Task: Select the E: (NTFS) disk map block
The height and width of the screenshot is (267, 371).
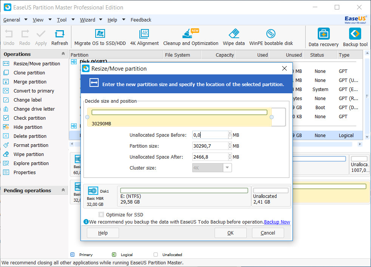Action: [x=184, y=196]
